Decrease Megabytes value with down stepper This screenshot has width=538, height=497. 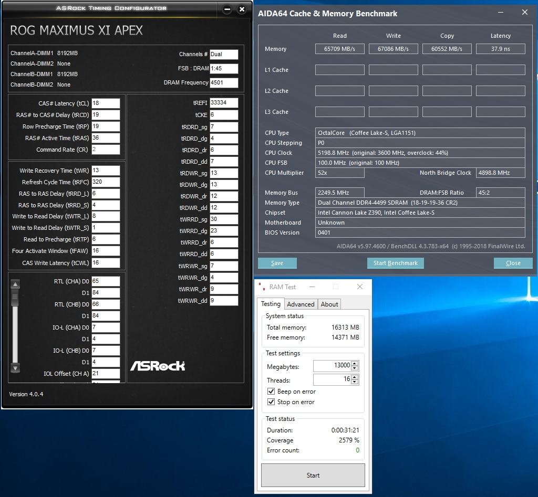[x=355, y=368]
